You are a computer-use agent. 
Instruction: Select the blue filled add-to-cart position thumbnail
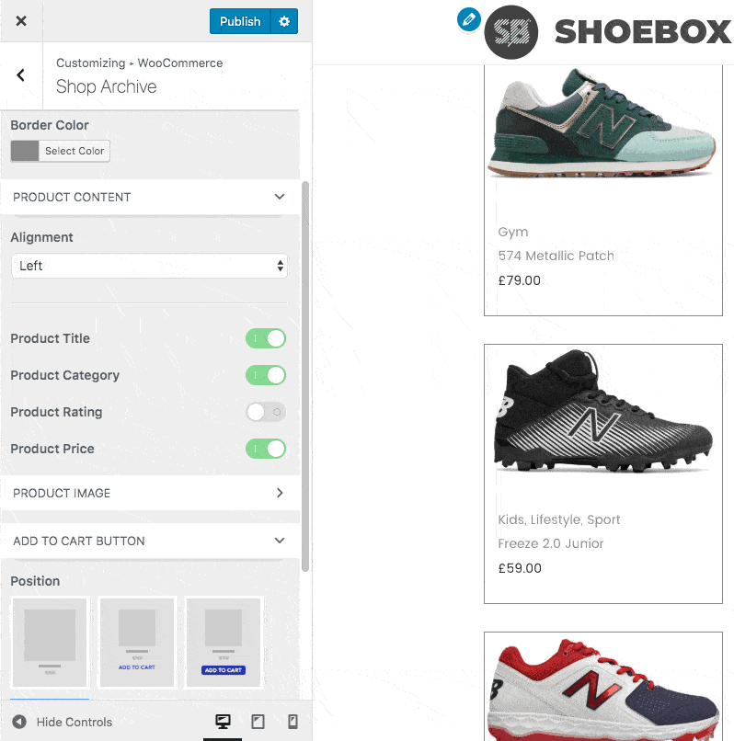click(224, 643)
